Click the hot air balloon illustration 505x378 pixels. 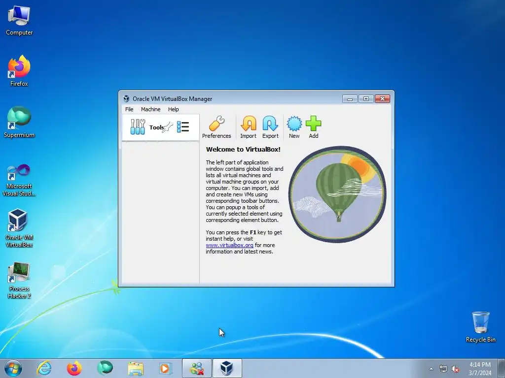click(x=337, y=194)
